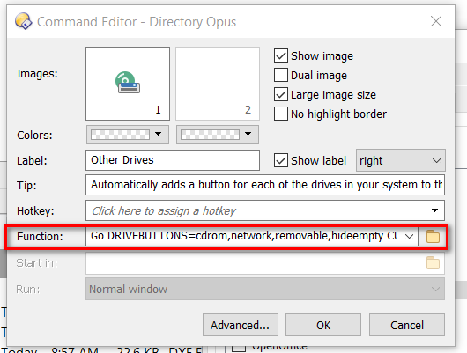Toggle the Large image size checkbox
The width and height of the screenshot is (467, 353).
pyautogui.click(x=281, y=94)
